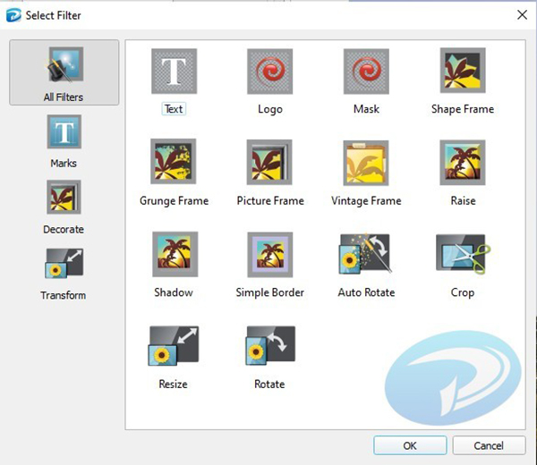Open the Decorate category
This screenshot has width=537, height=465.
64,207
